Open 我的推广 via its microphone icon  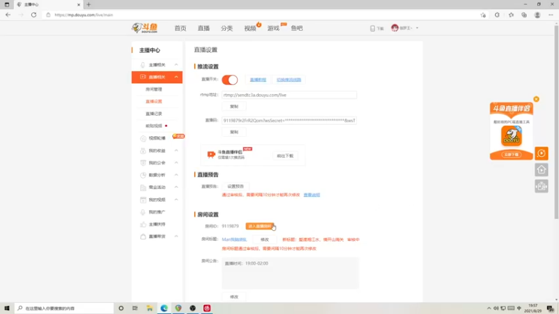pos(143,212)
